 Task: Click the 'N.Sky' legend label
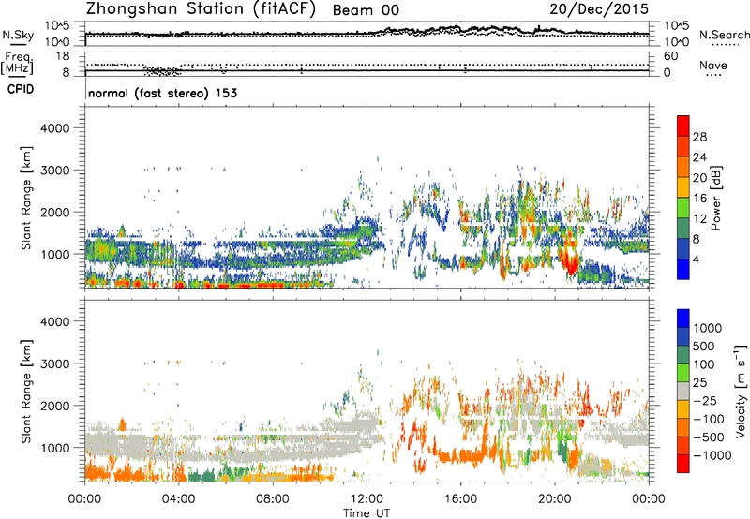point(18,35)
